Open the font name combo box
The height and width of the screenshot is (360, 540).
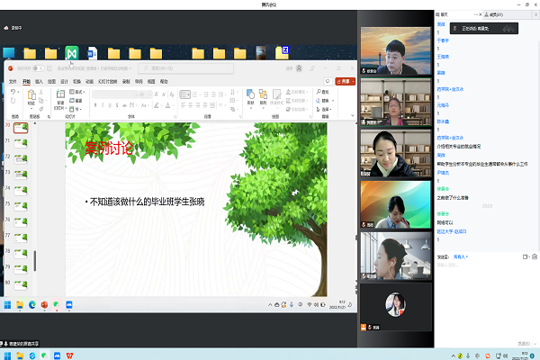[112, 92]
